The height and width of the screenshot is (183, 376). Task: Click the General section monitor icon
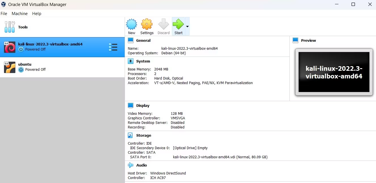click(131, 40)
